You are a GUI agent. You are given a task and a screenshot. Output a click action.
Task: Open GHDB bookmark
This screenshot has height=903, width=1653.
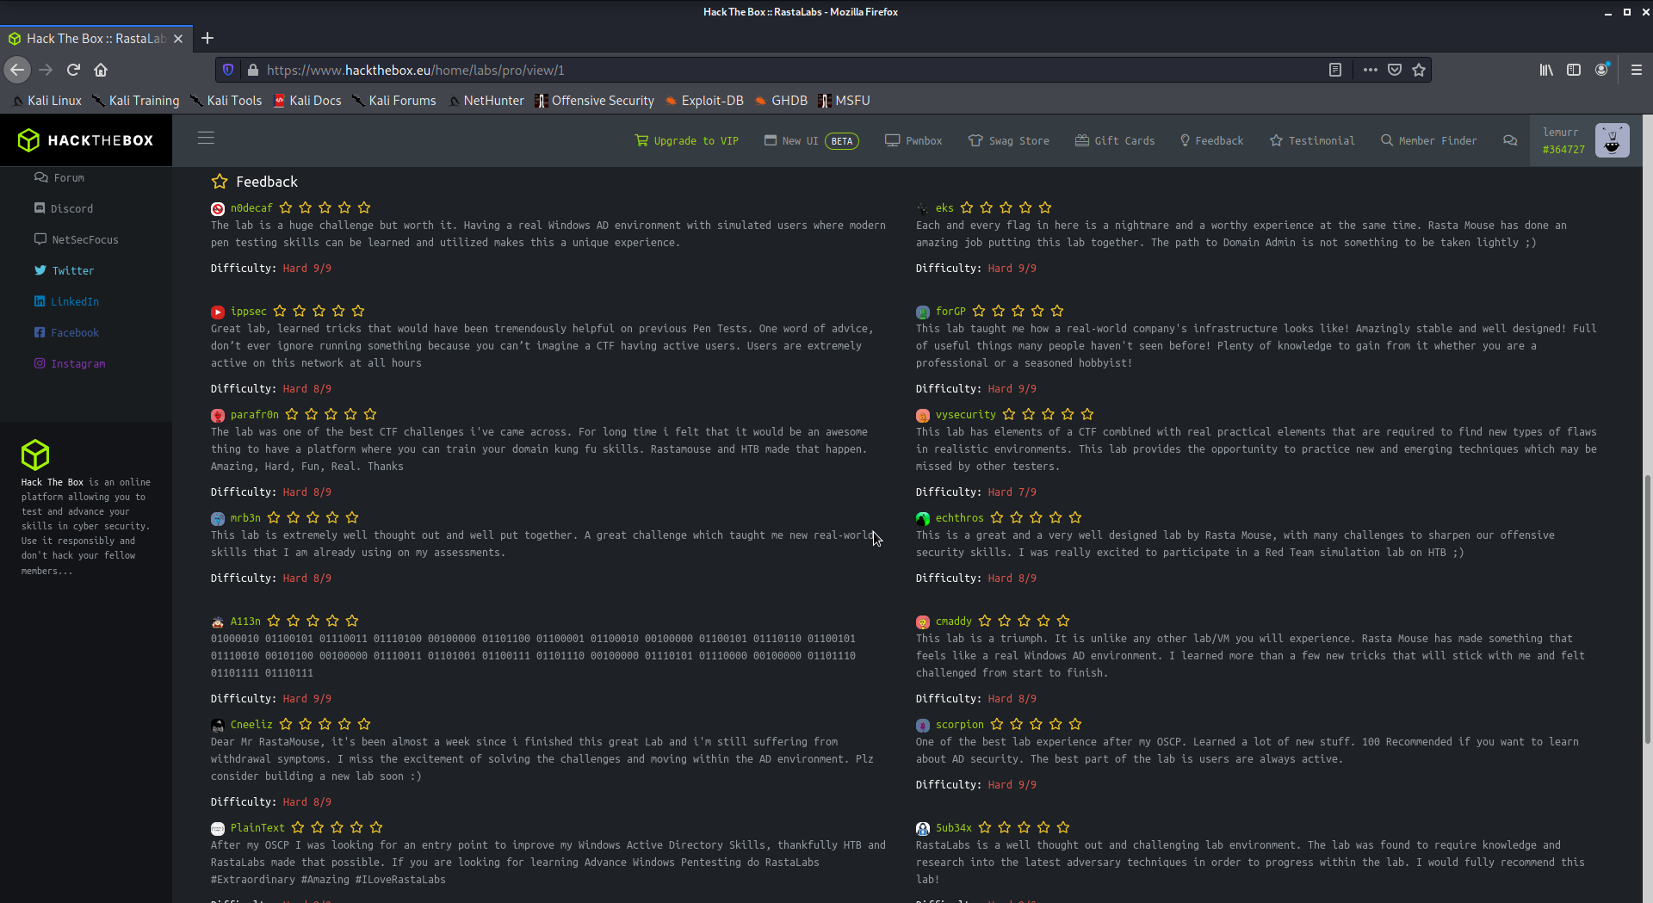point(782,101)
